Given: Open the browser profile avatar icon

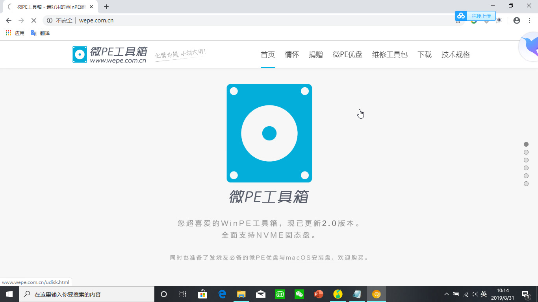Looking at the screenshot, I should point(516,20).
